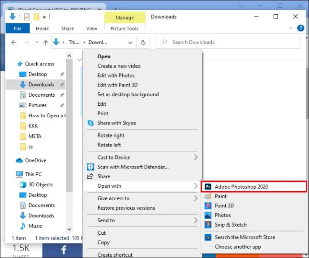The image size is (309, 258).
Task: Click the Share arrow icon in context menu
Action: 90,176
